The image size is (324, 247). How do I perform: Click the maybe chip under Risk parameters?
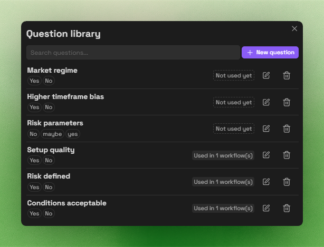52,134
